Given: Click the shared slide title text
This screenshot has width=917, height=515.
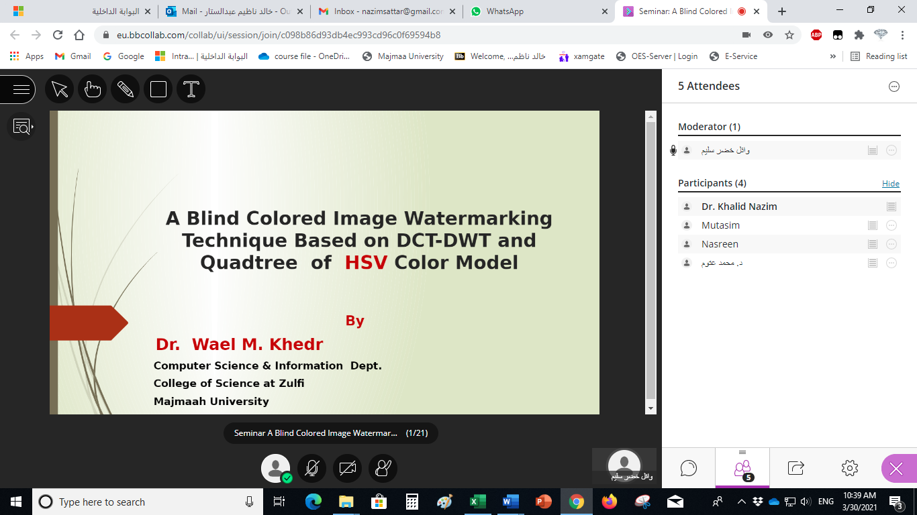Looking at the screenshot, I should [359, 239].
